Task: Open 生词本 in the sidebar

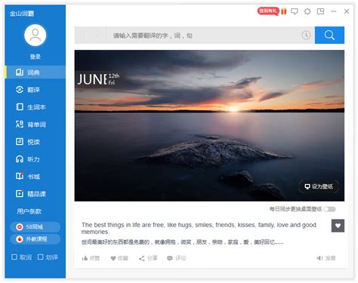Action: 35,107
